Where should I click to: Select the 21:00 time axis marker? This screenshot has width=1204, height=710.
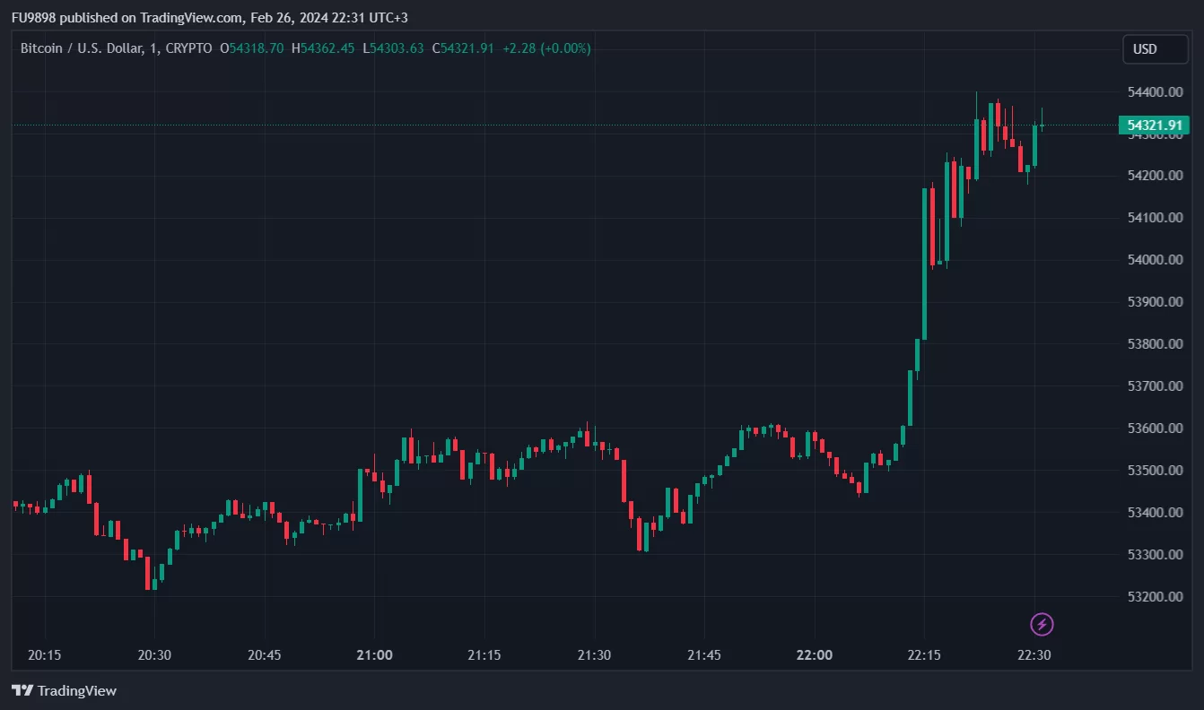tap(374, 655)
